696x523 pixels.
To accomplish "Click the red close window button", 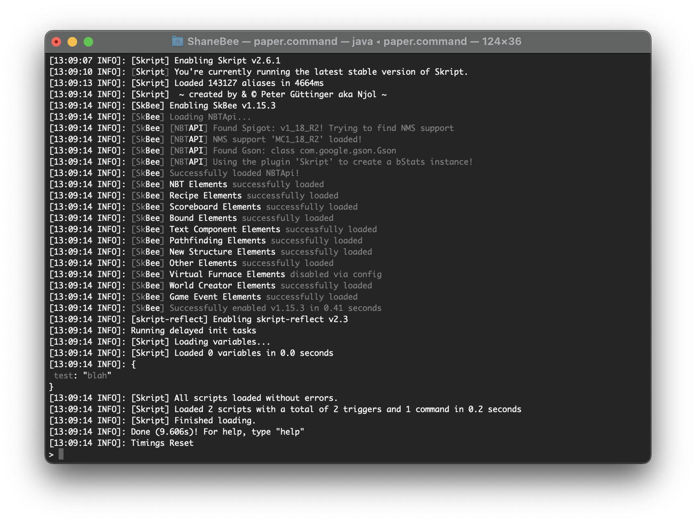I will pos(56,42).
